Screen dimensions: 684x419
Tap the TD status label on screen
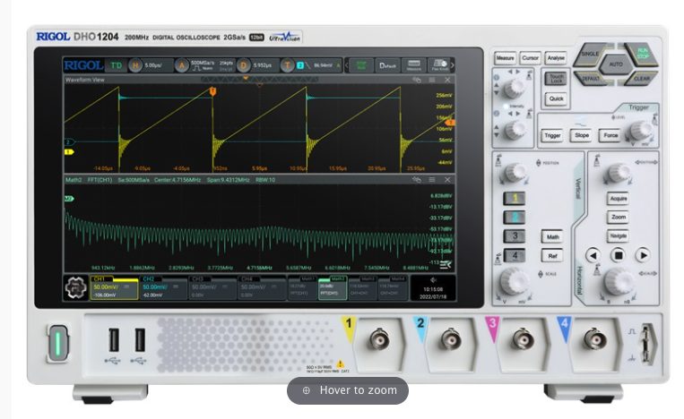(116, 65)
